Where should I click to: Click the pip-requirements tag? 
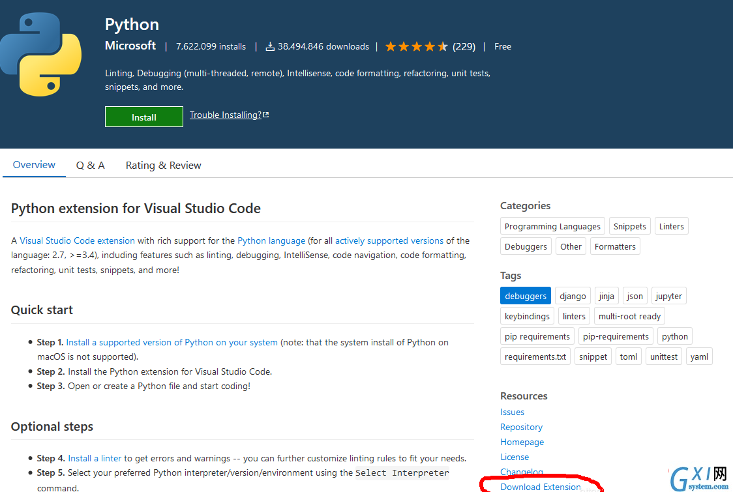[616, 336]
